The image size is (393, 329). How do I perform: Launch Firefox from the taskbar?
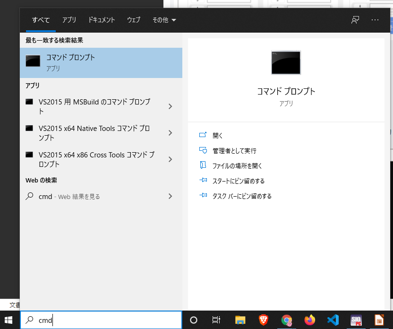pos(310,320)
